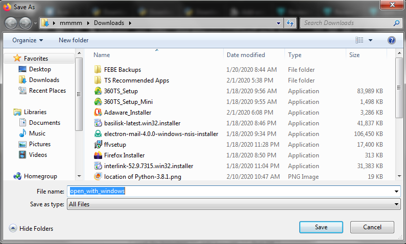Click Hide Folders button
Viewport: 406px width, 244px height.
pyautogui.click(x=31, y=229)
